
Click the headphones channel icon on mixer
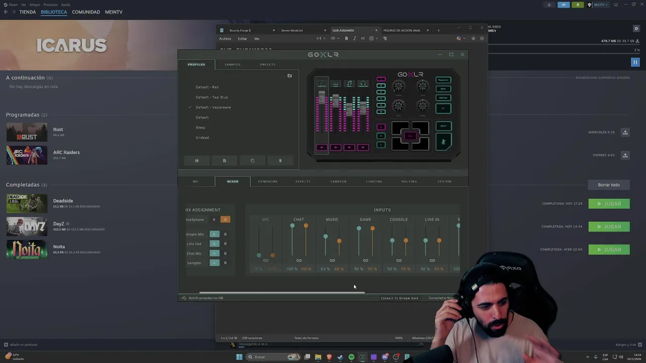click(x=363, y=84)
